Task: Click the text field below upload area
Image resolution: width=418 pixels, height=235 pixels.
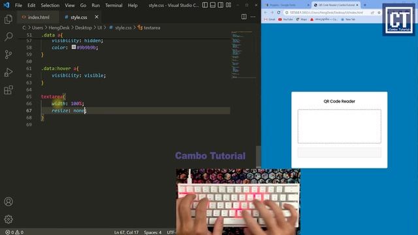Action: pyautogui.click(x=340, y=153)
